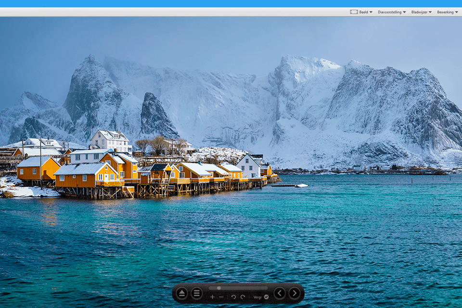The width and height of the screenshot is (462, 308).
Task: Rotate the photo counterclockwise
Action: 233,297
